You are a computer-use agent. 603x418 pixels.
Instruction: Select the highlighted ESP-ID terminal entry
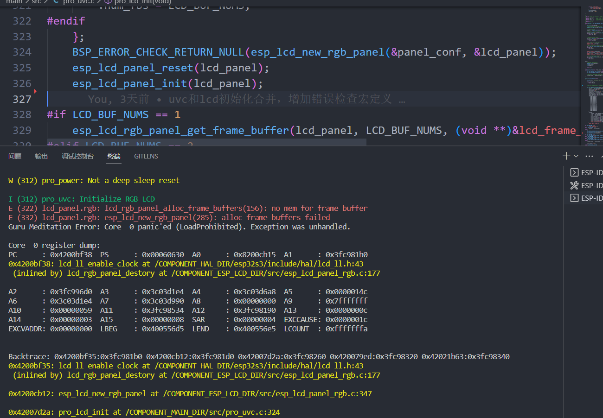(586, 198)
